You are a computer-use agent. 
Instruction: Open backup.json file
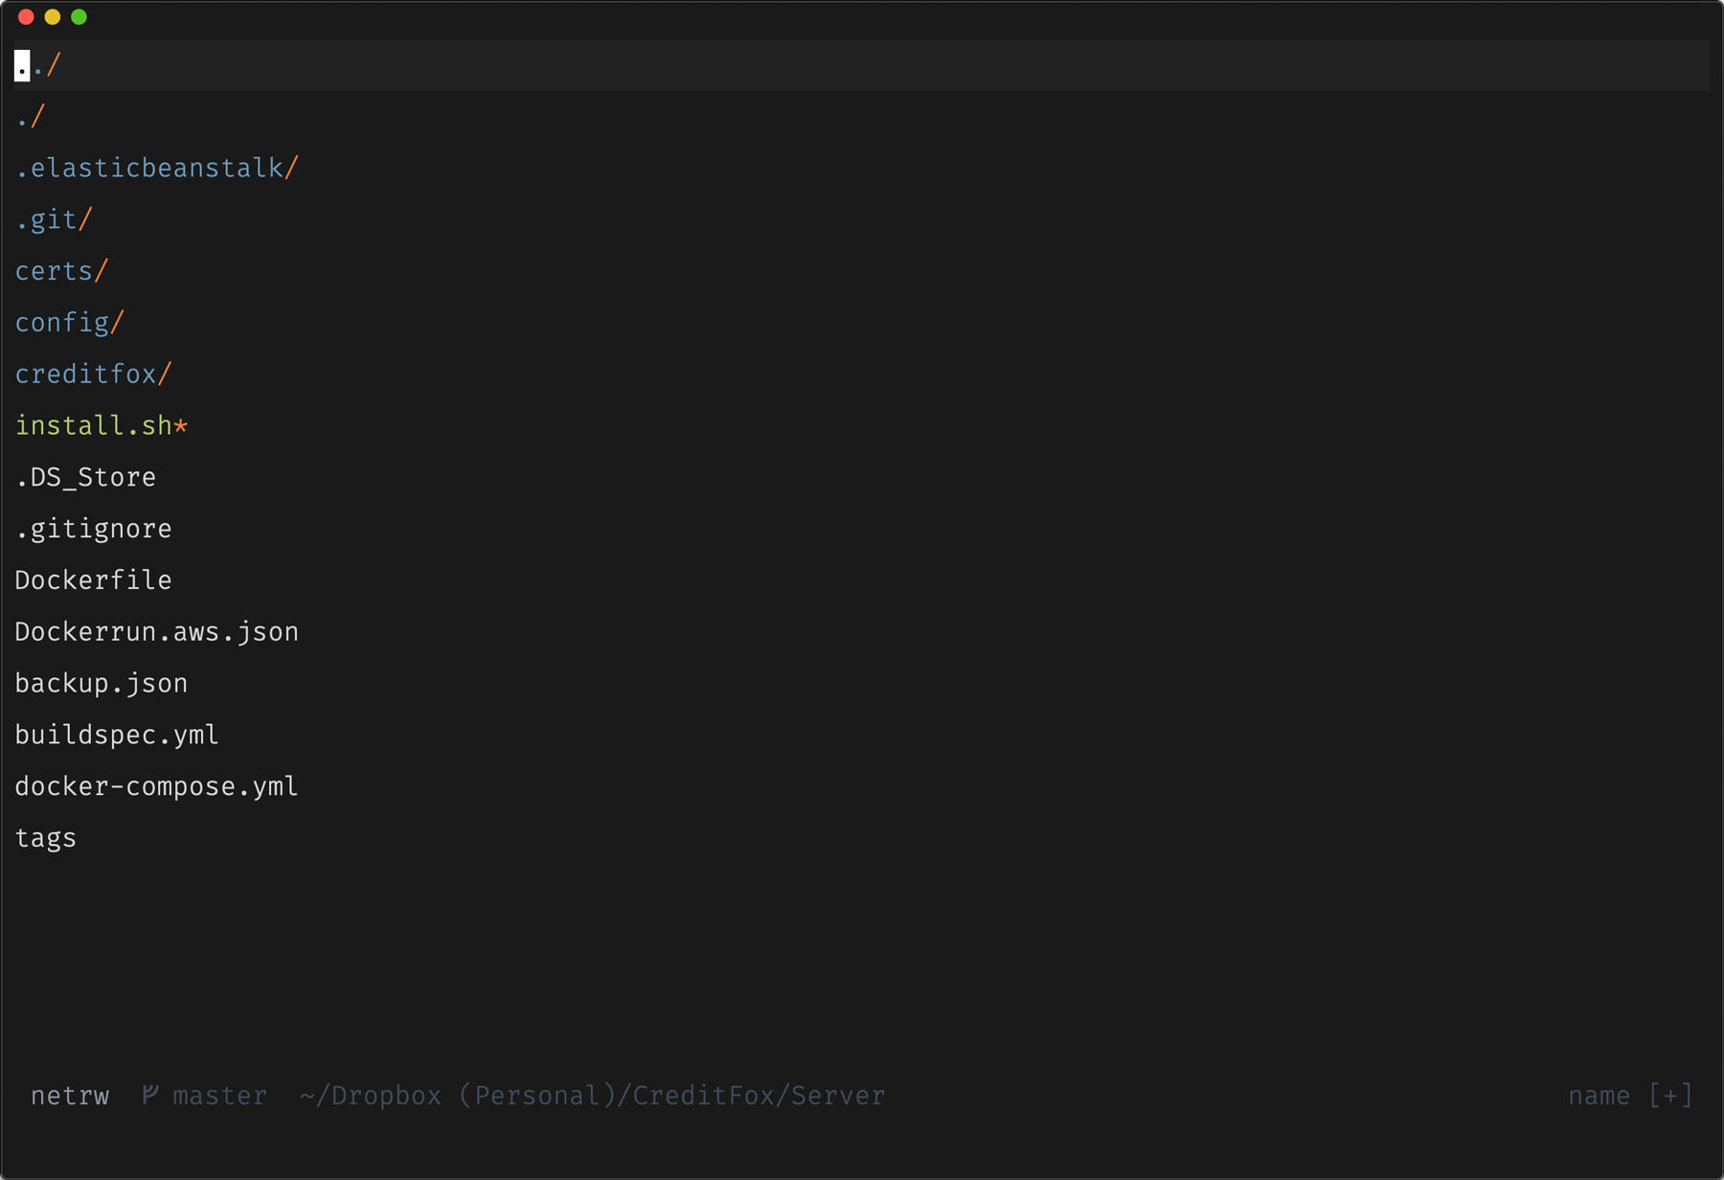102,684
